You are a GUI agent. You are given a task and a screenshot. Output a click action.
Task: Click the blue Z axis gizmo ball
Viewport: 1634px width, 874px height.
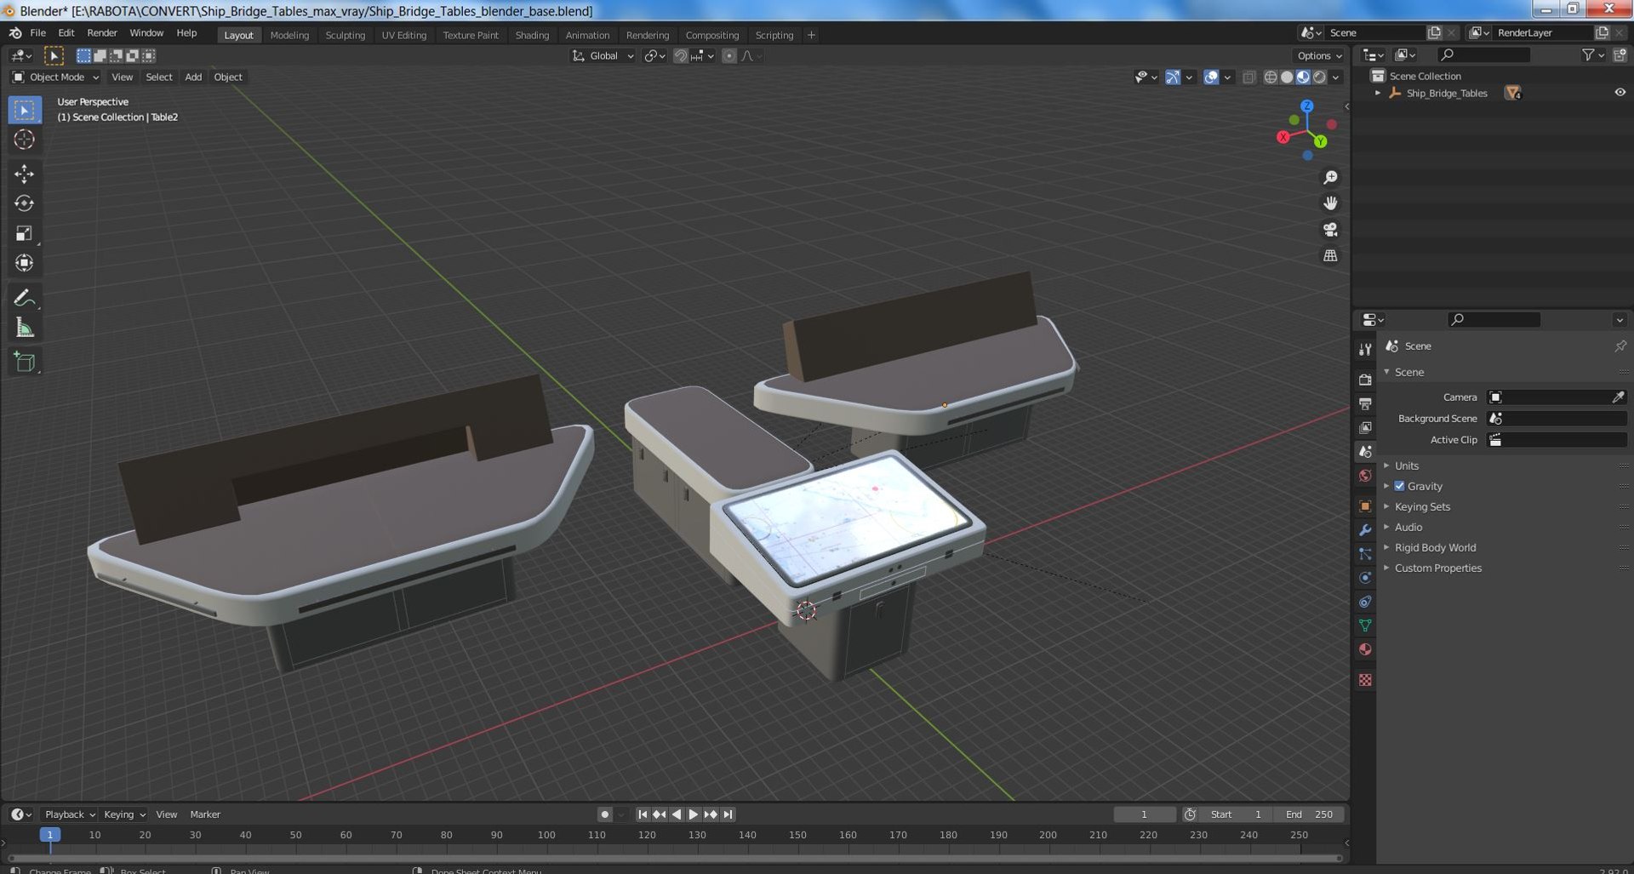pyautogui.click(x=1307, y=106)
